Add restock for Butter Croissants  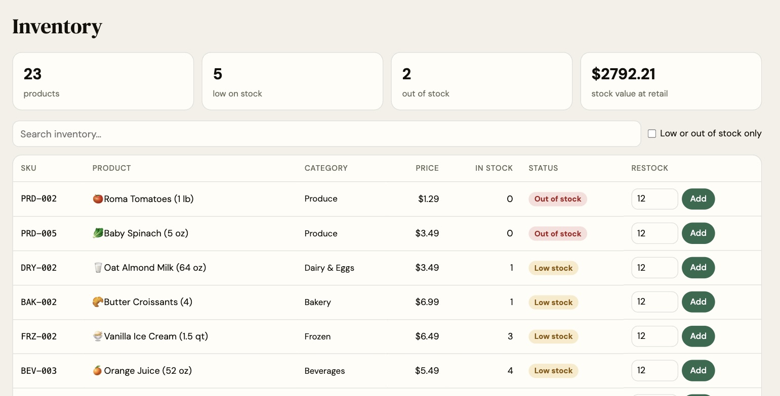pyautogui.click(x=698, y=302)
